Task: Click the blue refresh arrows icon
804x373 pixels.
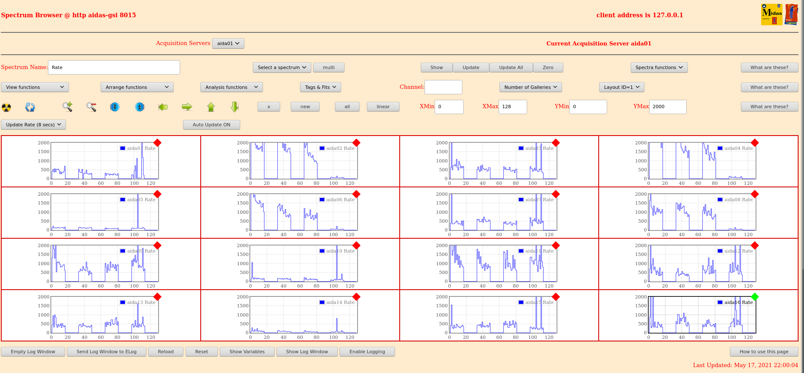Action: (x=30, y=107)
